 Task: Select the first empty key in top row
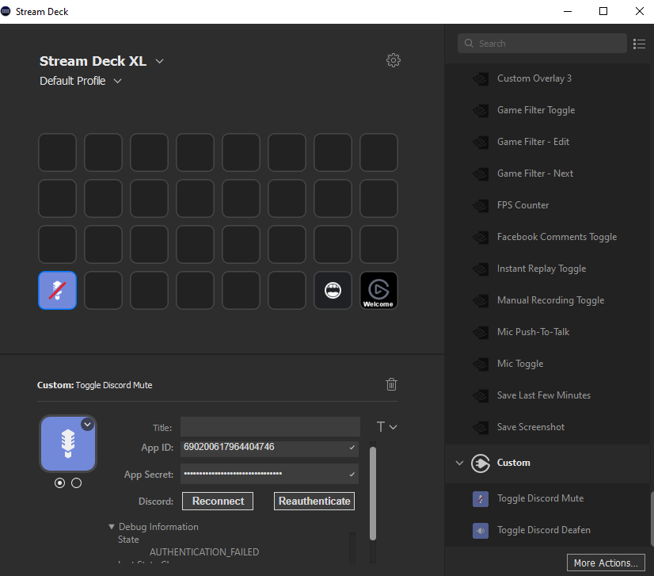point(58,153)
